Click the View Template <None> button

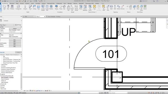[15, 28]
